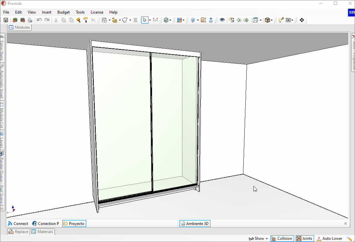Select the Ambiente 3D tab
Screen dimensions: 355x242
pyautogui.click(x=195, y=224)
